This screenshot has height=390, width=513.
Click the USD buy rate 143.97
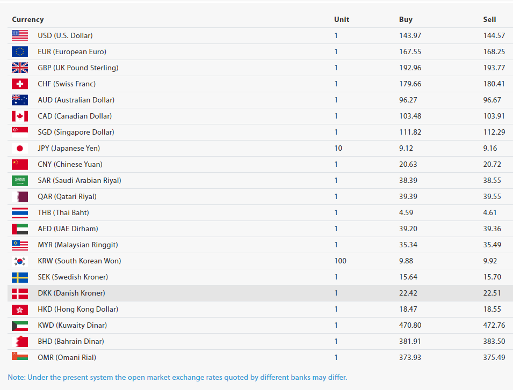(x=410, y=35)
